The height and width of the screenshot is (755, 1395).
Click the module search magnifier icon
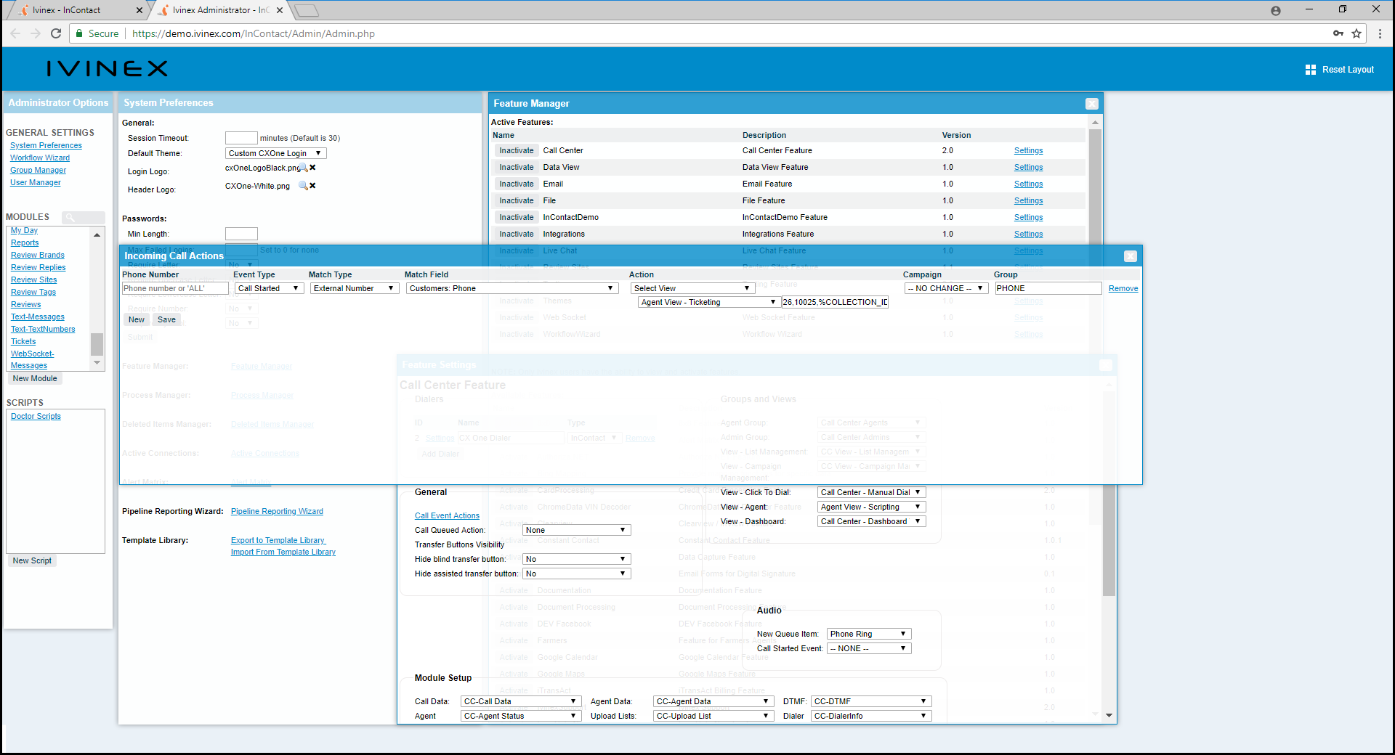(x=70, y=217)
